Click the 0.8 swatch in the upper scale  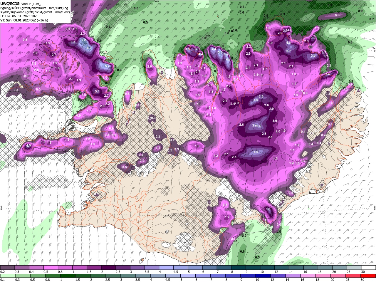tap(65, 267)
